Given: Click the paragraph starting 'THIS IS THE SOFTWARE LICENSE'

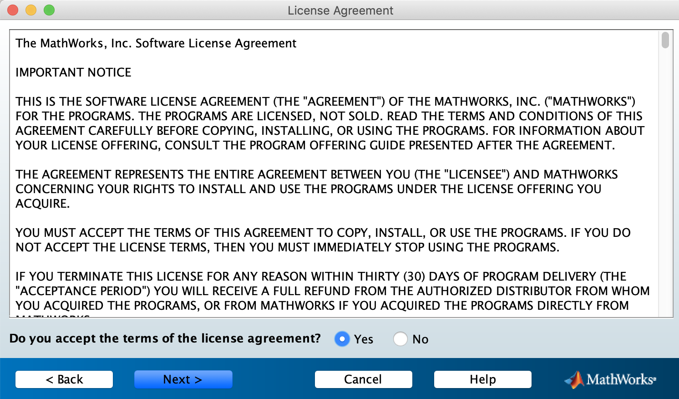Looking at the screenshot, I should click(330, 123).
